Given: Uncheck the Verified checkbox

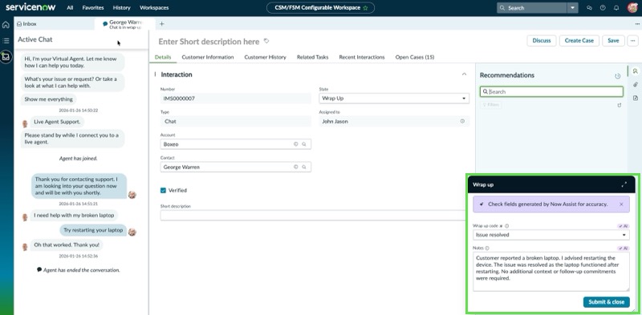Looking at the screenshot, I should click(x=163, y=190).
